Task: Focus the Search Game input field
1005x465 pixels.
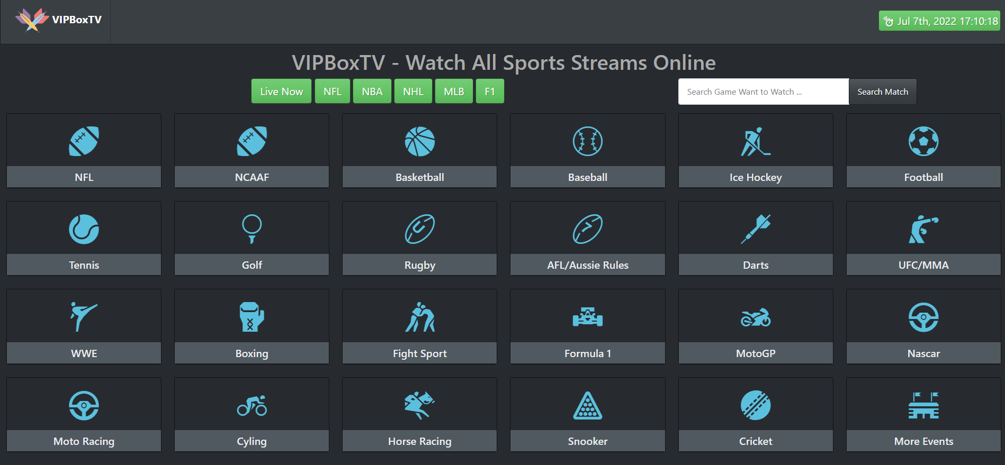Action: click(x=764, y=92)
